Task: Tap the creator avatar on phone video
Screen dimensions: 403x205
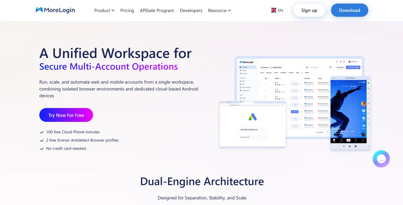Action: 364,104
